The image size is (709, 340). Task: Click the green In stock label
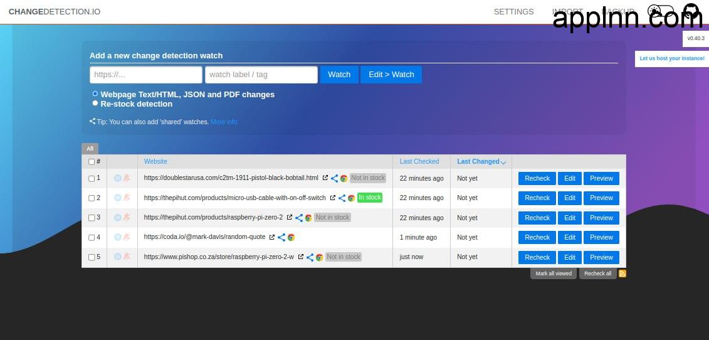pos(370,198)
